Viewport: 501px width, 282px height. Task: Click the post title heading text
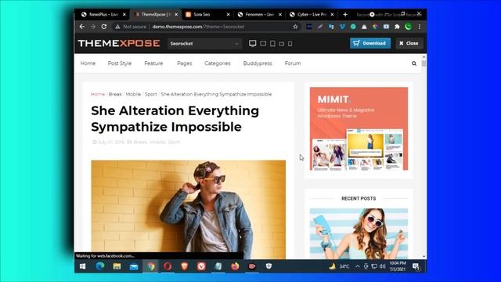(175, 118)
